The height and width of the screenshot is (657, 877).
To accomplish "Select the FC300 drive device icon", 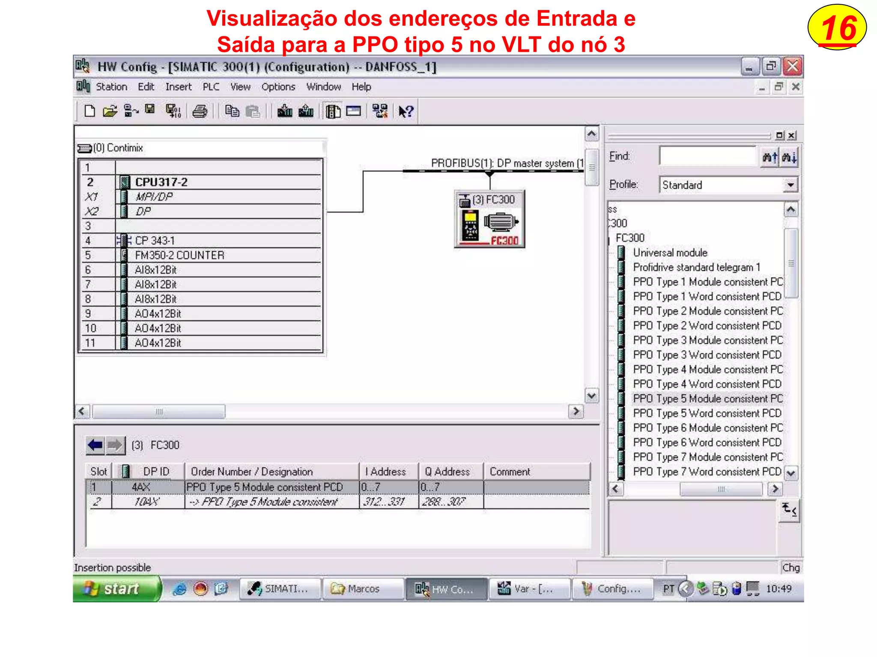I will click(490, 219).
